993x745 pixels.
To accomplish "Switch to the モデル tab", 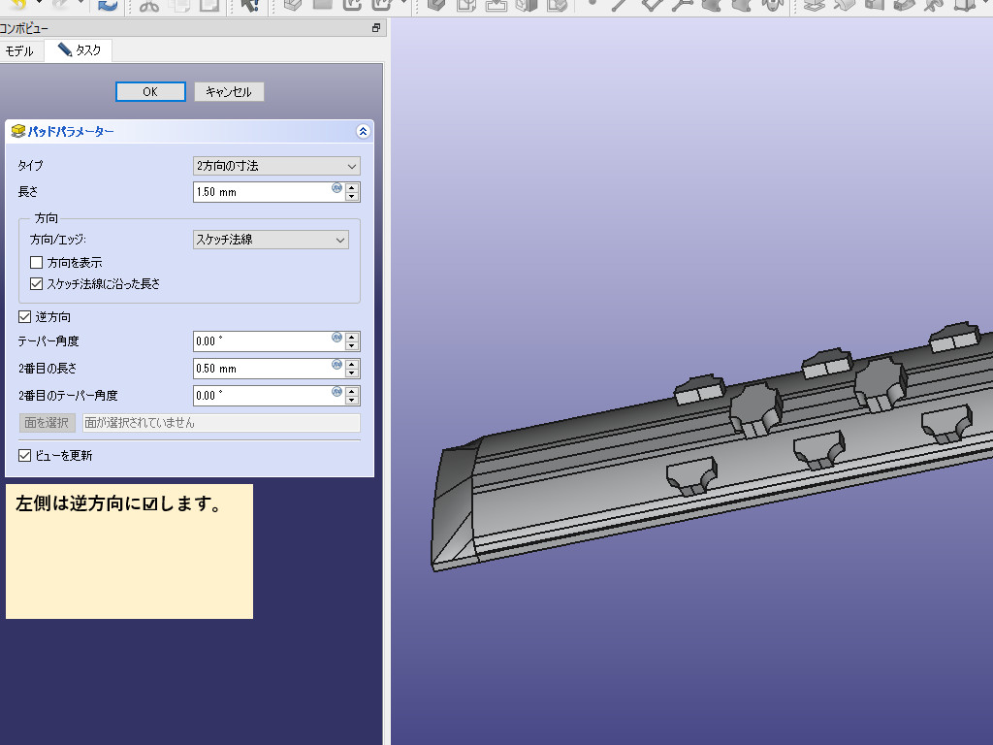I will (x=19, y=50).
